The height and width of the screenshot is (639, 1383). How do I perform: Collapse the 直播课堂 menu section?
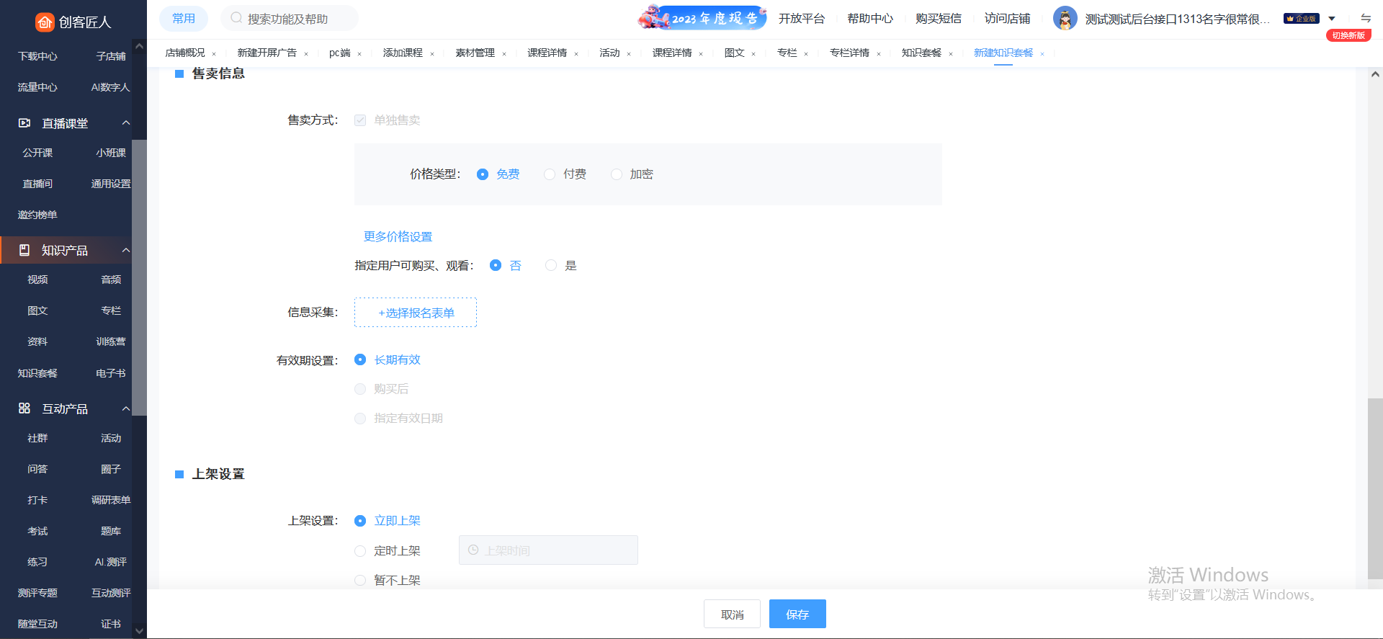coord(126,123)
